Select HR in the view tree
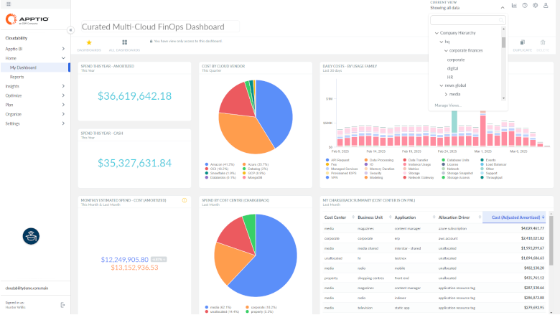 click(x=450, y=77)
